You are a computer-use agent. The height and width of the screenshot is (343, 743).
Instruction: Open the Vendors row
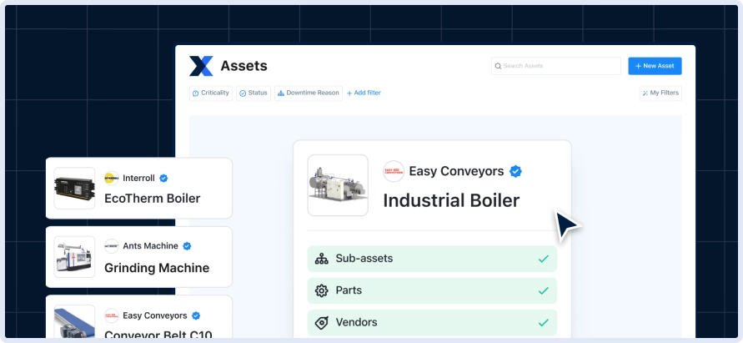(x=432, y=323)
